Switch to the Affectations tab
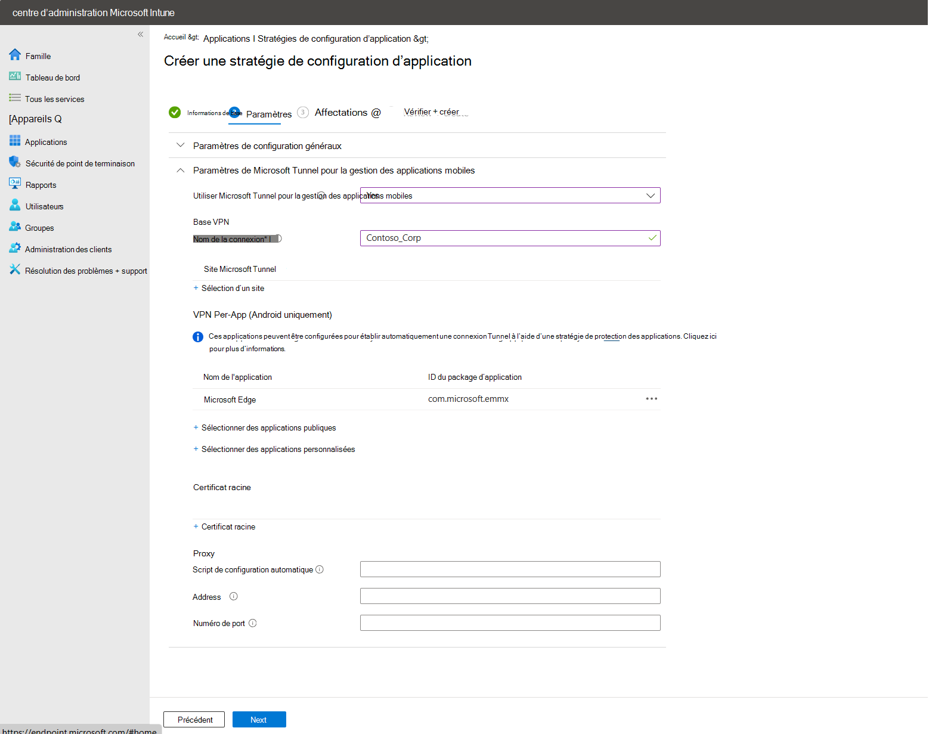The height and width of the screenshot is (734, 929). [x=341, y=112]
